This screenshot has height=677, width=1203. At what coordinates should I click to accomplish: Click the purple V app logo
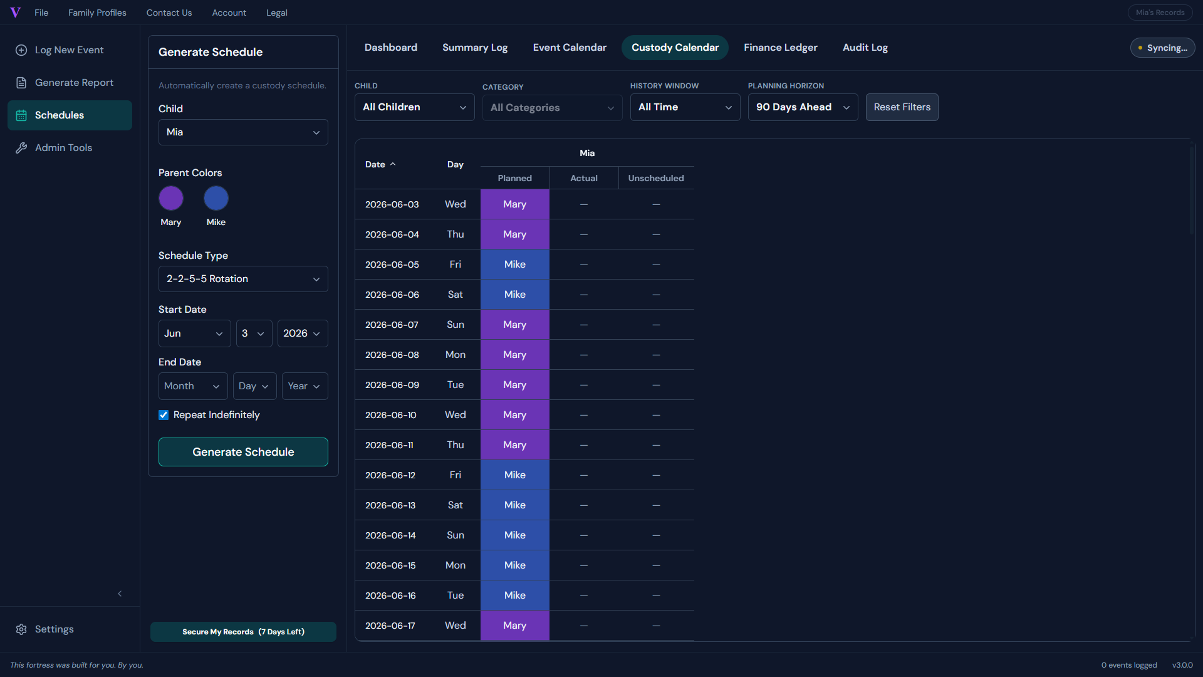[16, 13]
